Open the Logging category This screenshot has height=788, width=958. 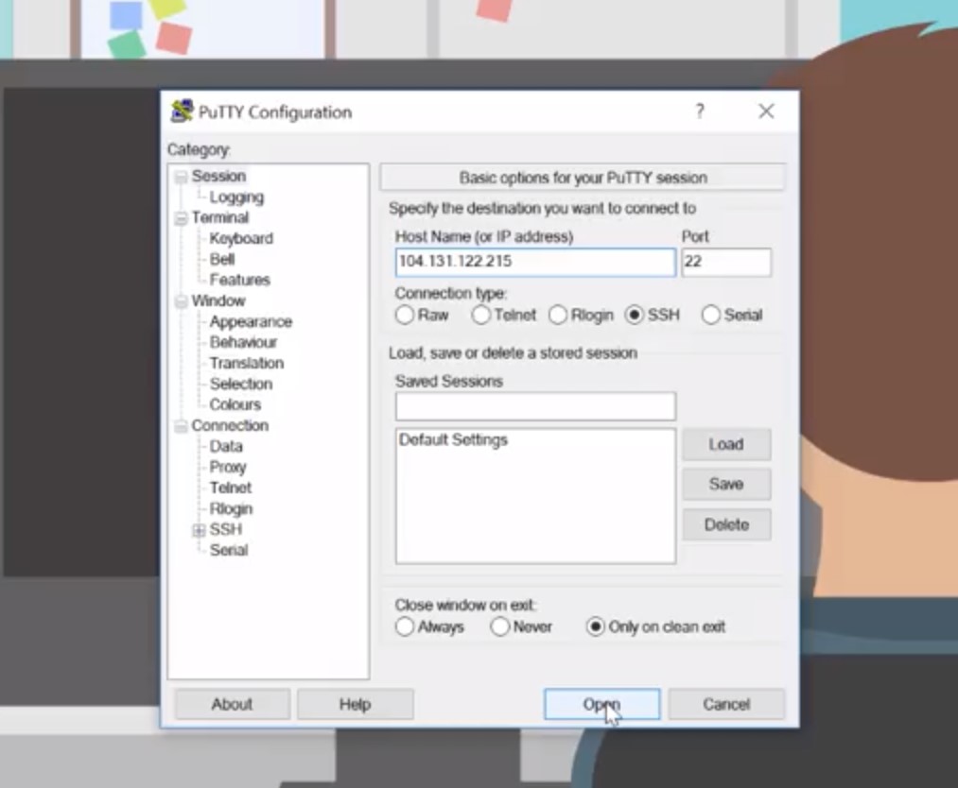tap(237, 197)
